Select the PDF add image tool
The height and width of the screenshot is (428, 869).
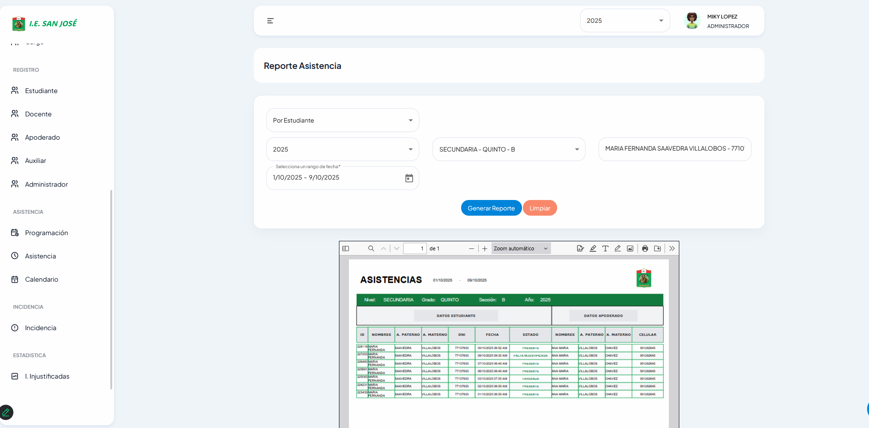[x=630, y=248]
